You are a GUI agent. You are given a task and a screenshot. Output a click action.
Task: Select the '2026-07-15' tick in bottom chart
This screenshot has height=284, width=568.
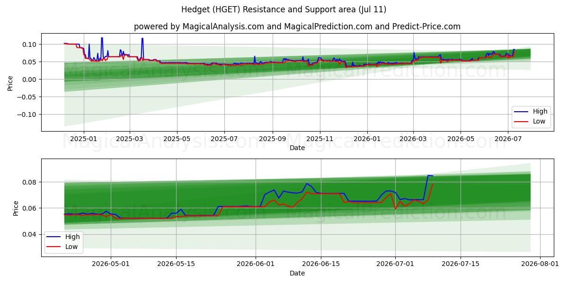[x=461, y=264]
